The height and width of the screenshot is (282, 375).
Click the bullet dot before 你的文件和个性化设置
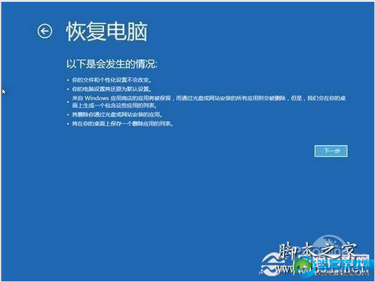coord(68,80)
